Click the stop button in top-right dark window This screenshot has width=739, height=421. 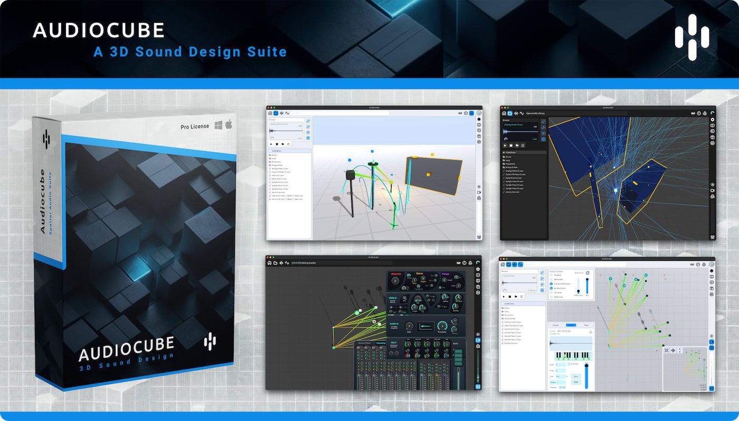click(511, 145)
